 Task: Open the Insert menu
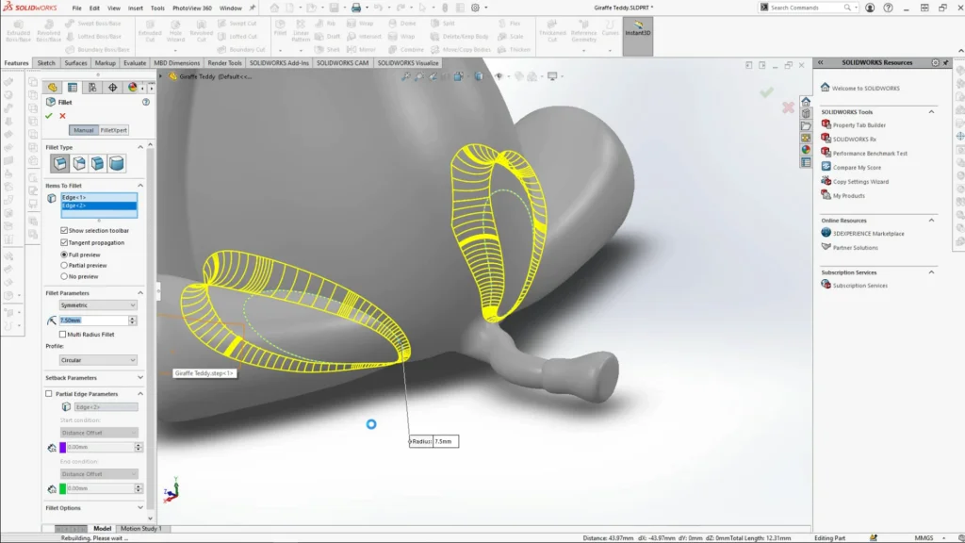(x=136, y=8)
